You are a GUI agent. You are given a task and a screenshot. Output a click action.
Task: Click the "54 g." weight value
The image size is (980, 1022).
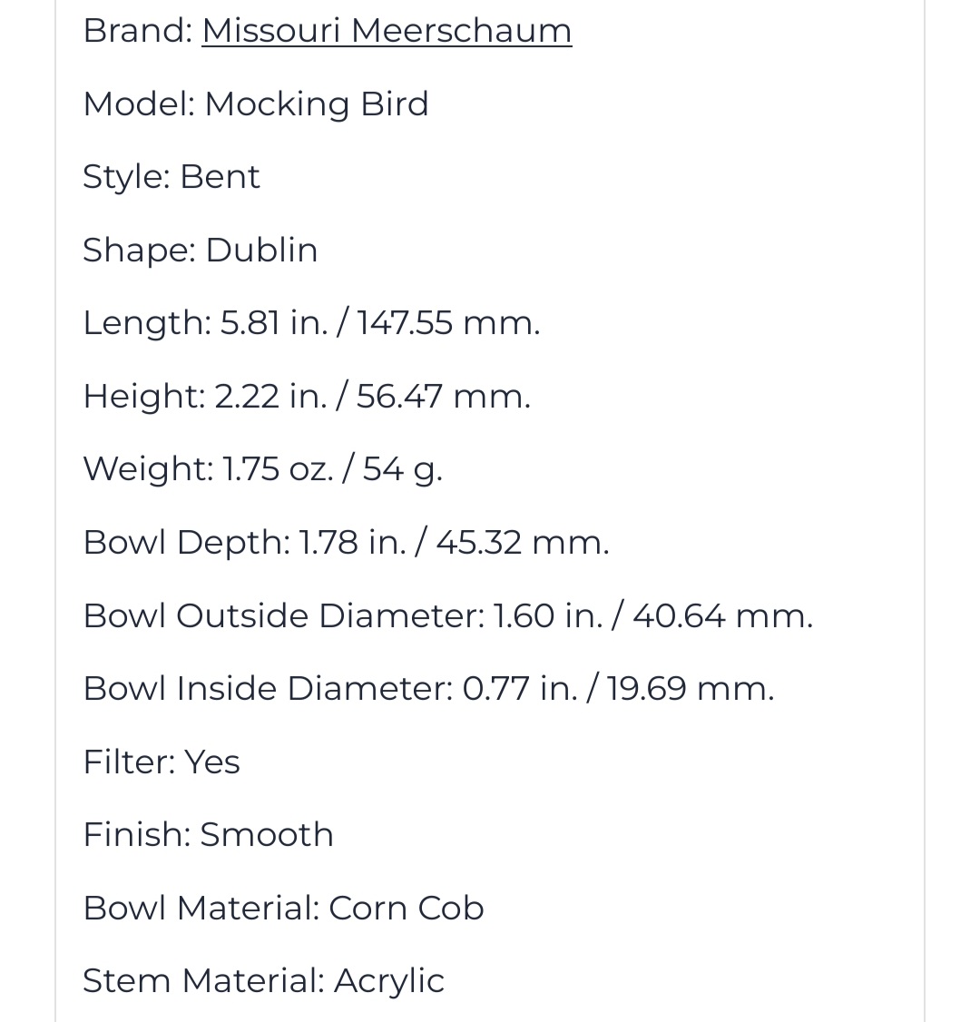(x=403, y=469)
